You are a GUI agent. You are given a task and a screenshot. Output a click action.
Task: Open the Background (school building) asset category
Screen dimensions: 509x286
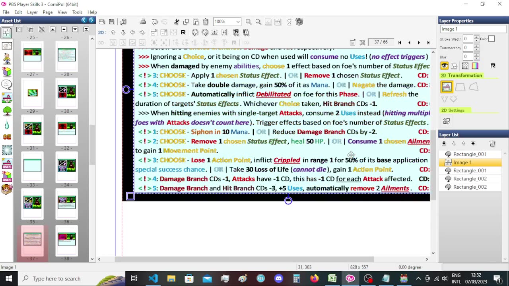pyautogui.click(x=7, y=98)
